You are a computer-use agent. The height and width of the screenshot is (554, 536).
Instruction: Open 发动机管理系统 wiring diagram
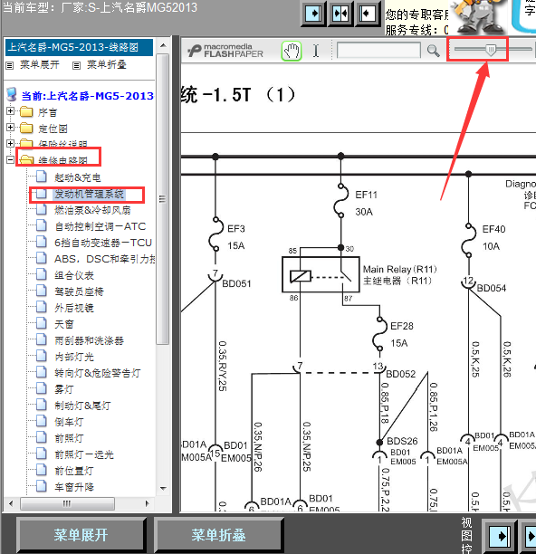pyautogui.click(x=89, y=194)
